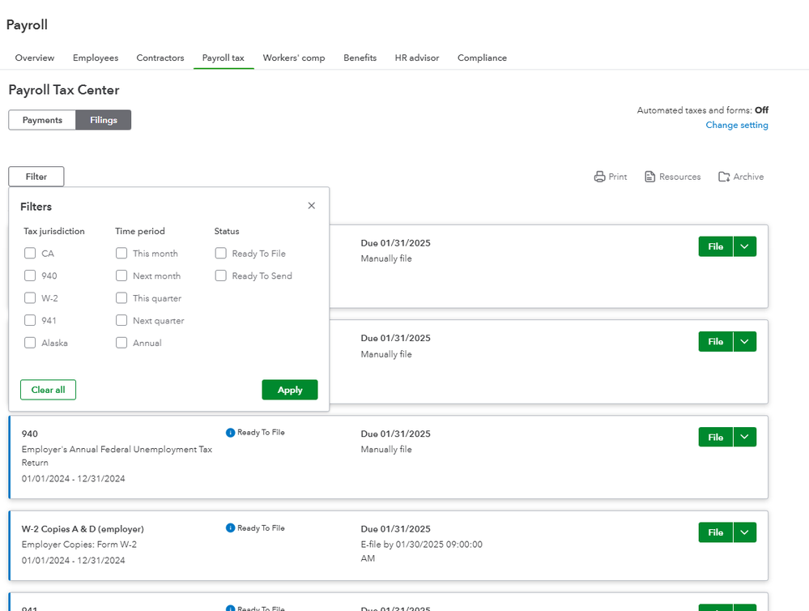
Task: Expand File options for the 940 form
Action: tap(744, 437)
